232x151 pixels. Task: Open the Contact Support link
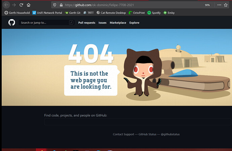click(x=123, y=134)
